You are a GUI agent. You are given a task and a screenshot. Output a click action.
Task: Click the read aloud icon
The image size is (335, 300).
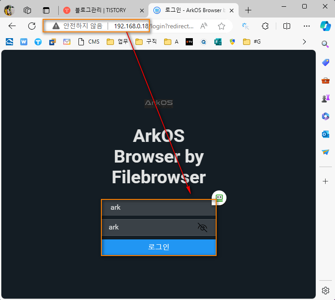click(x=204, y=26)
